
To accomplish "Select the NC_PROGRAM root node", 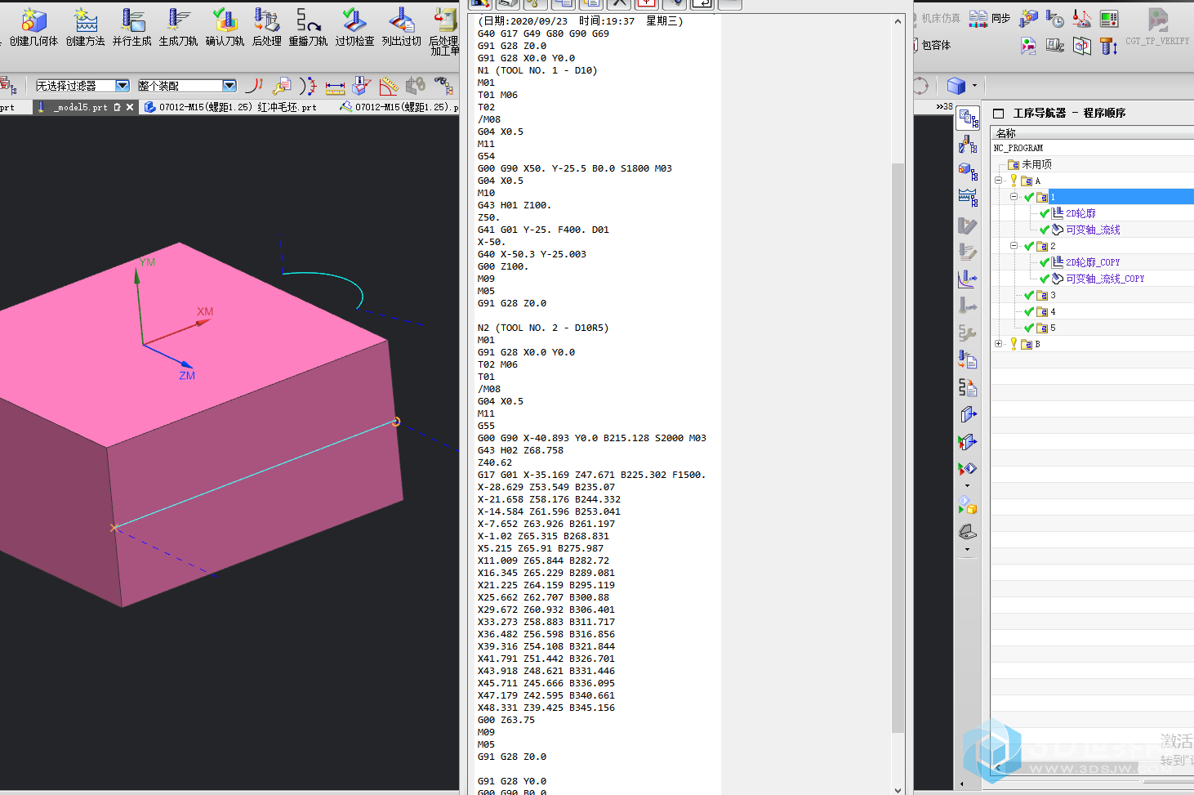I will click(1018, 148).
